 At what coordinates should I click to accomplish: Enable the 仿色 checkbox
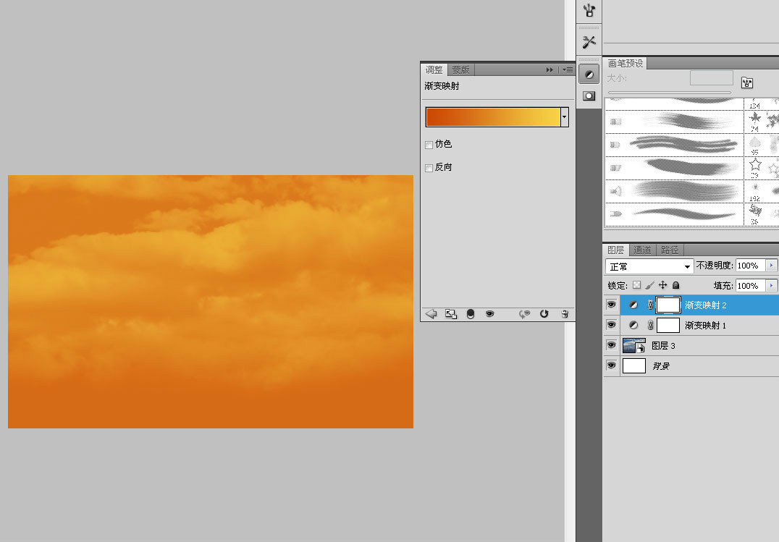pos(429,145)
